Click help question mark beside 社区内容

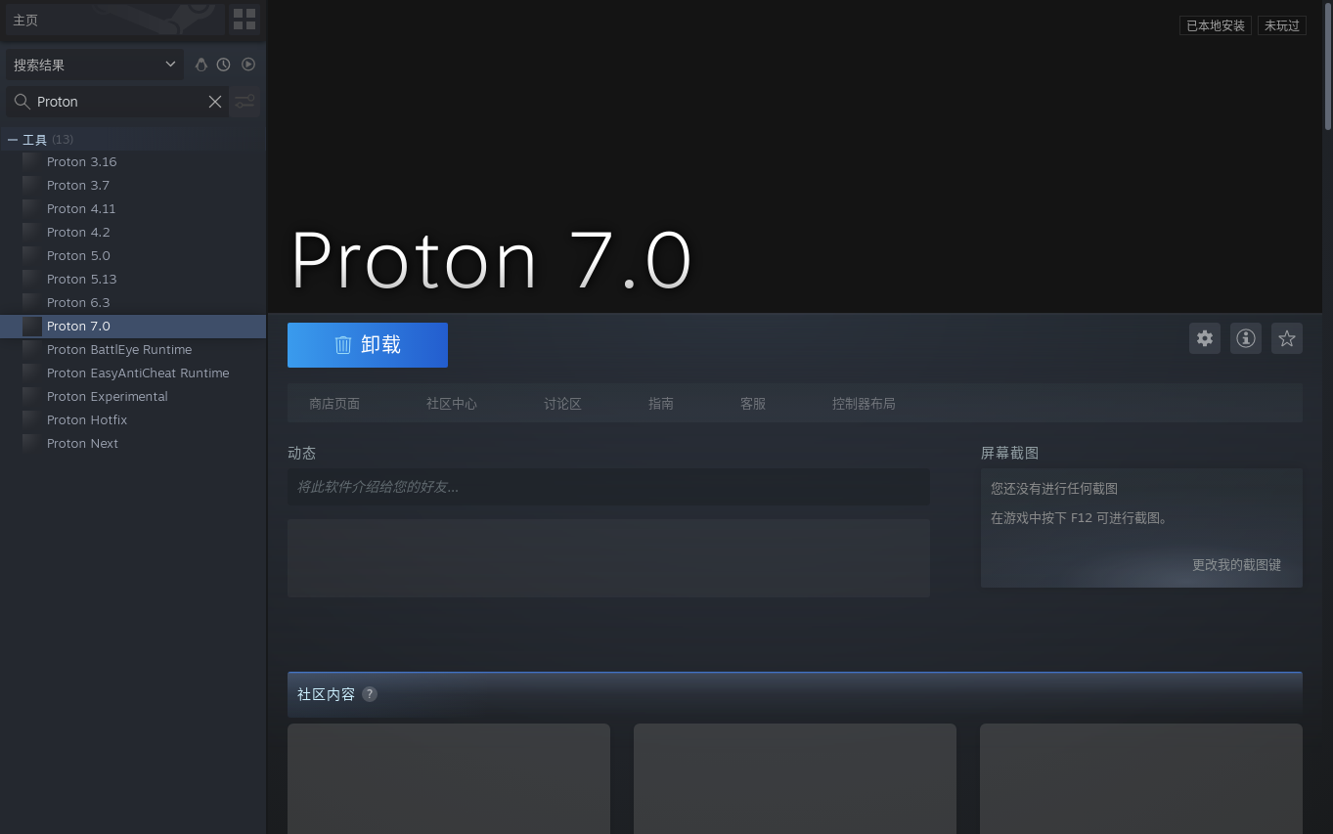pyautogui.click(x=370, y=694)
